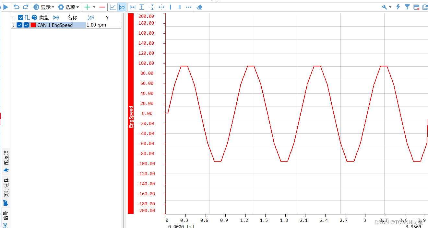
Task: Expand dropdown arrow next to wrench
Action: click(x=390, y=7)
